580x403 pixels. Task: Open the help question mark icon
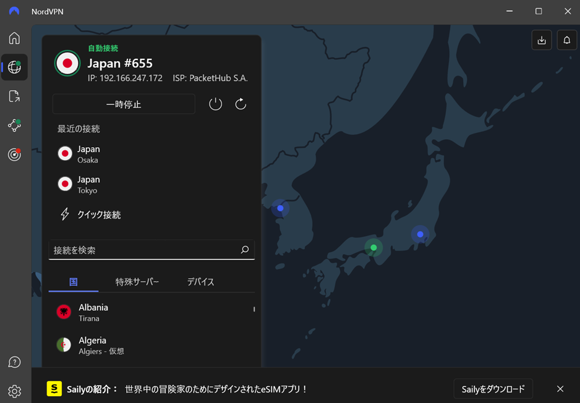[x=14, y=362]
